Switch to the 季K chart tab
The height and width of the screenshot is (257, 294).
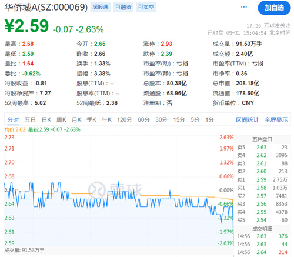[92, 119]
